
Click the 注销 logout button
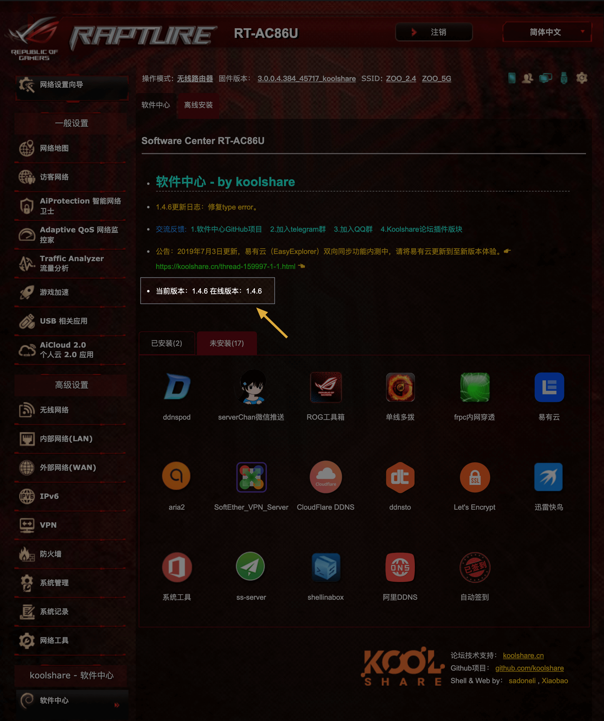tap(434, 32)
